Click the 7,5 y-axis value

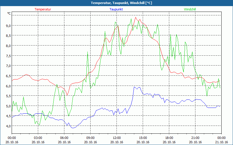[x=8, y=56]
